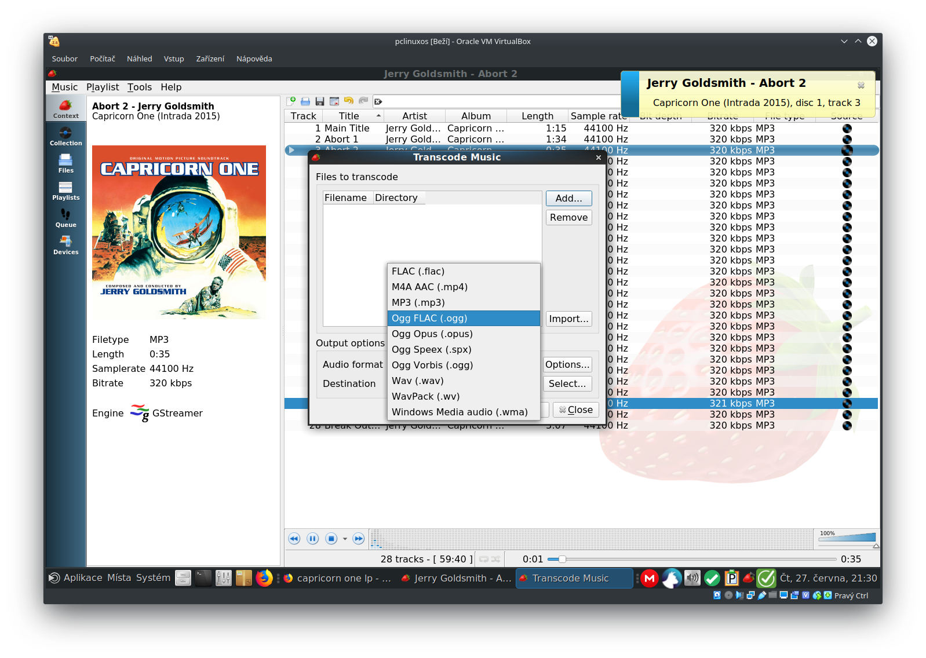Switch to Transcode Music taskbar entry
The height and width of the screenshot is (658, 926).
pyautogui.click(x=574, y=579)
